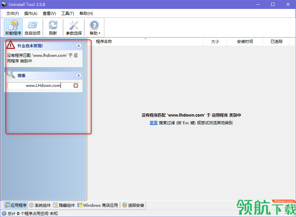Maximize the Uninstall Tool window
The image size is (296, 217).
coord(273,4)
